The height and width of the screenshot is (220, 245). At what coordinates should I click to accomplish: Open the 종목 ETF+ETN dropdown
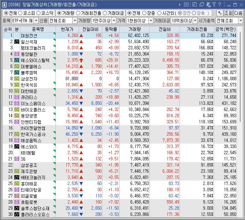tap(36, 21)
